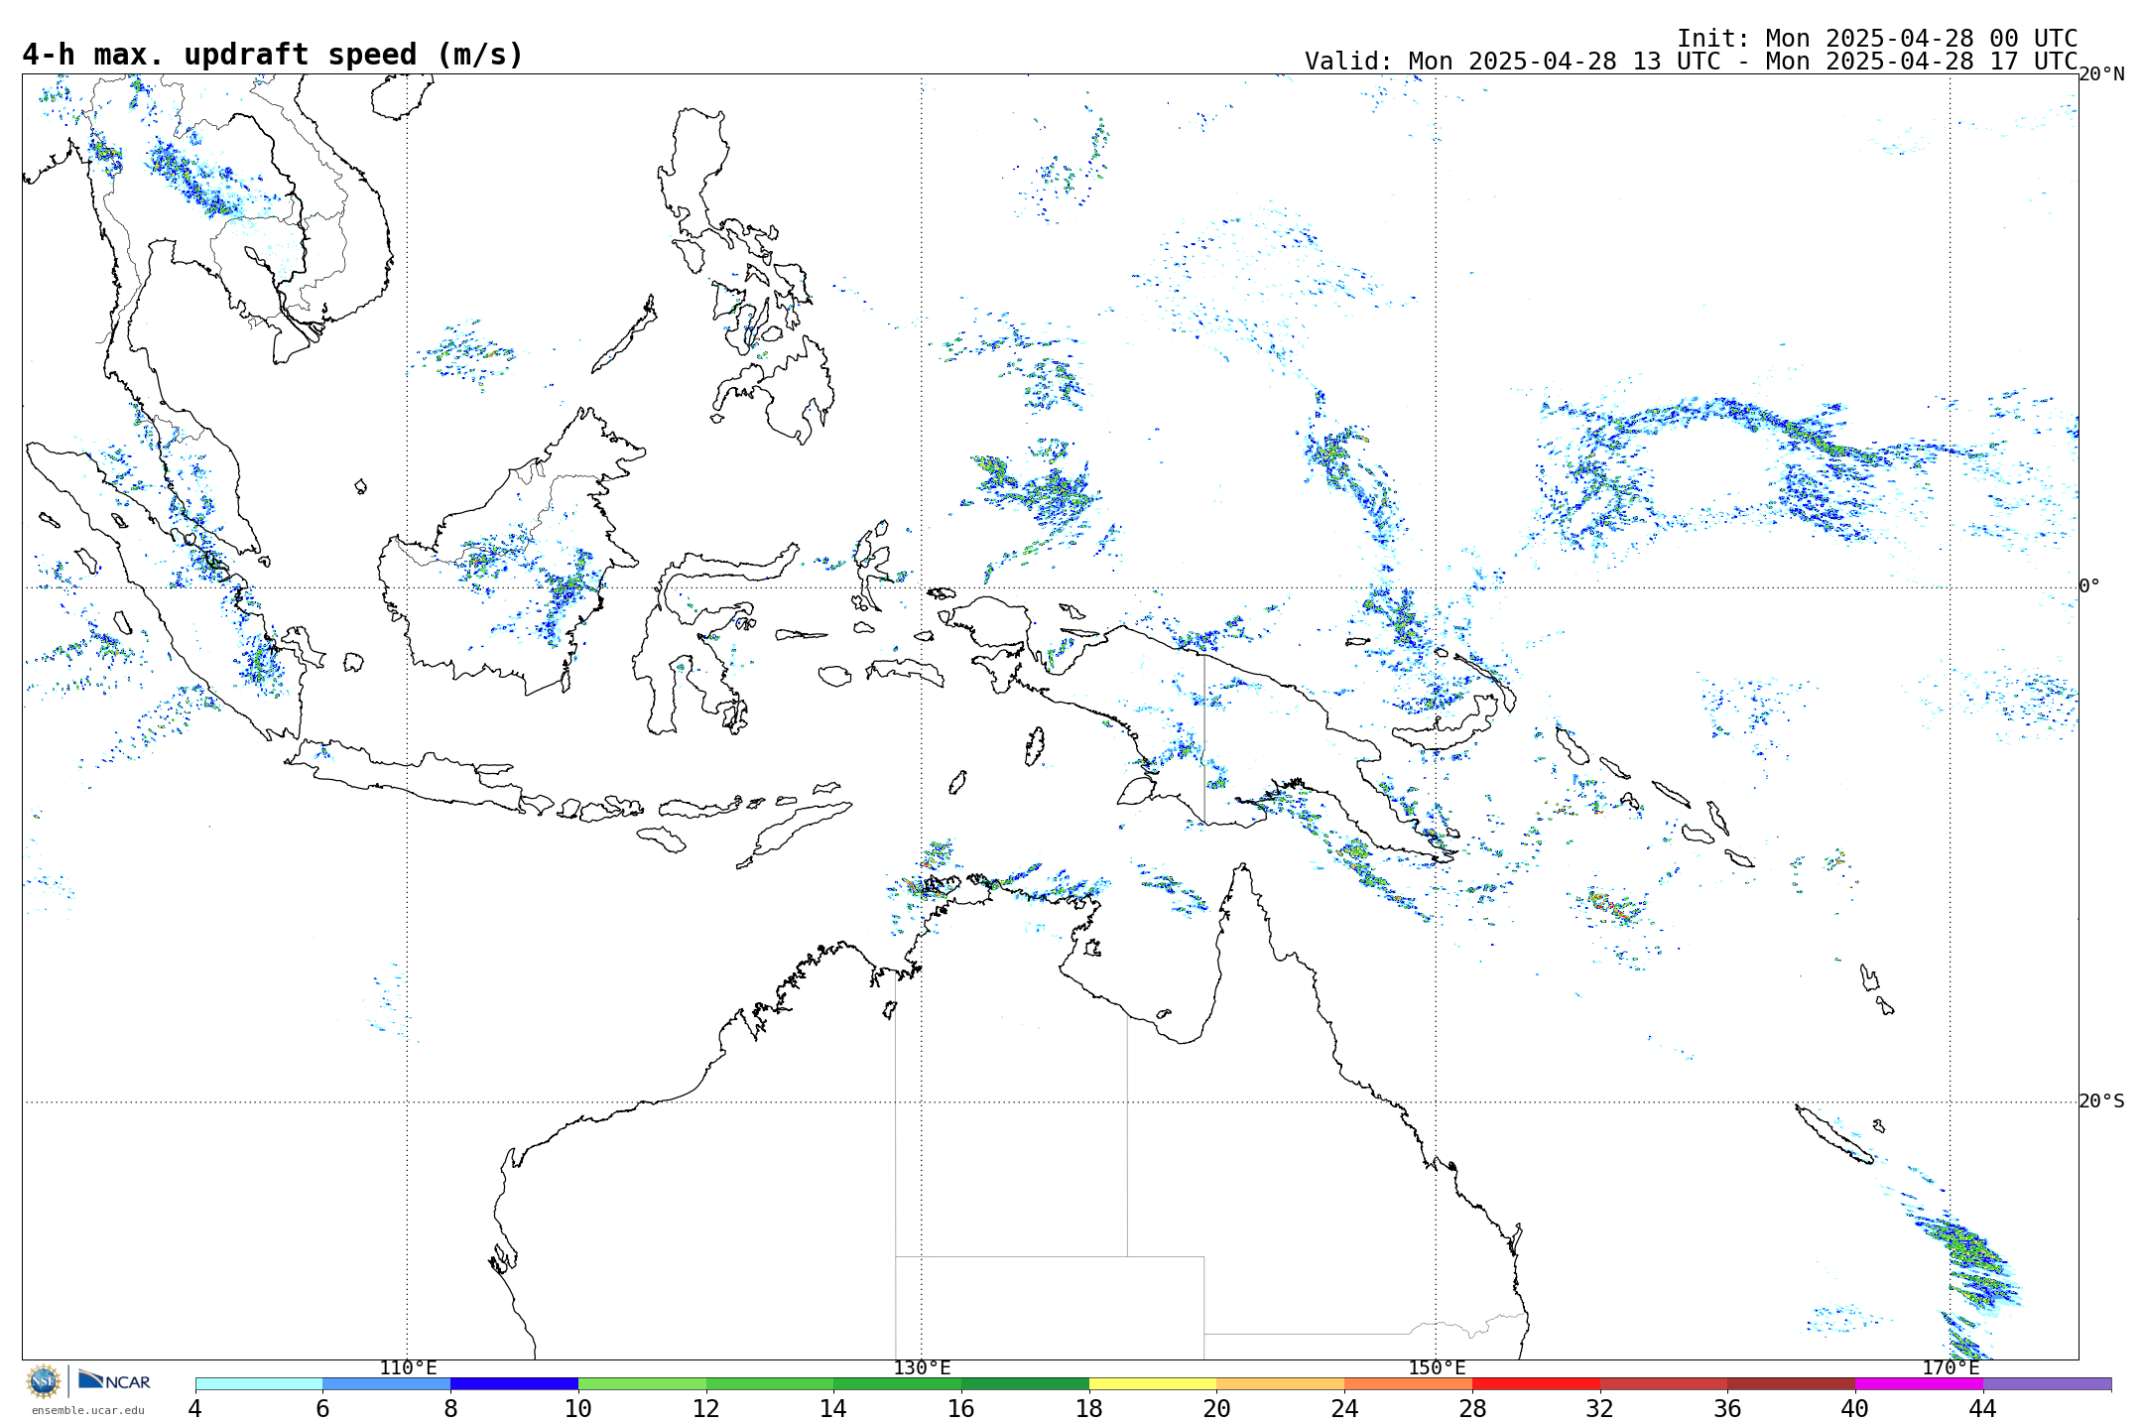Click the light cyan 4–6 colorbar swatch
Screen dimensions: 2143x1422
click(259, 1383)
